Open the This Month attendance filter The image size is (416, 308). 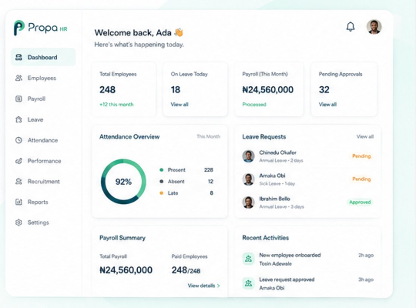pyautogui.click(x=208, y=136)
